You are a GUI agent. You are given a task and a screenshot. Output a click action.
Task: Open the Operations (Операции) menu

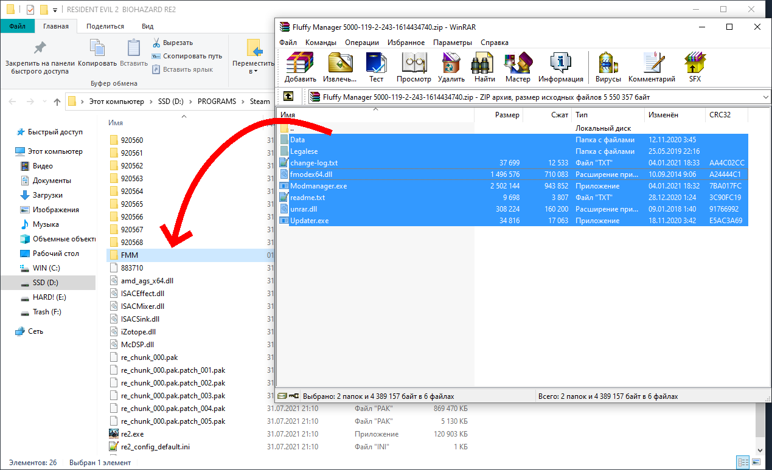362,43
